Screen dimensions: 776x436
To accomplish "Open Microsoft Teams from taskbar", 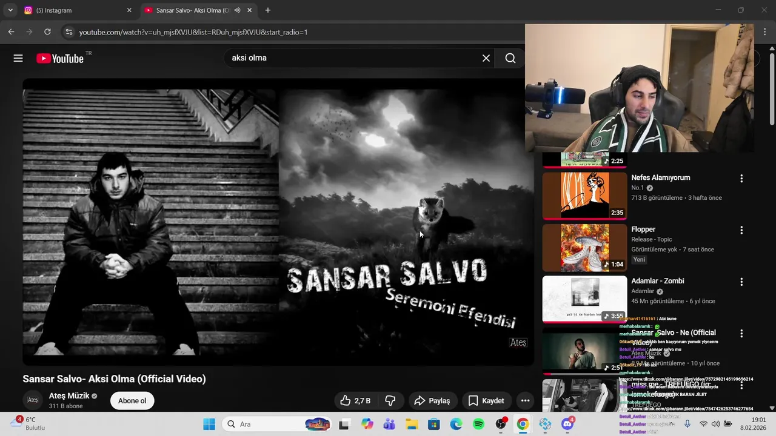I will click(x=389, y=424).
